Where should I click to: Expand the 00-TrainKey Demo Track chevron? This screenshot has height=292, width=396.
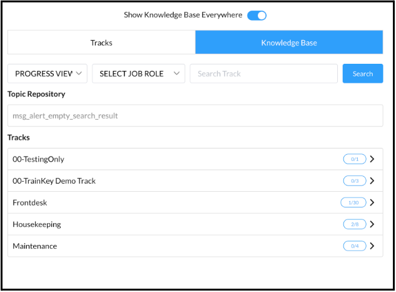click(x=372, y=181)
